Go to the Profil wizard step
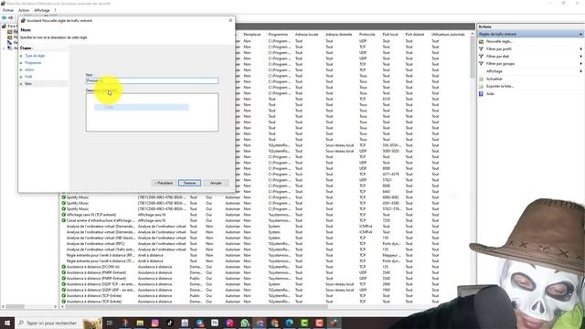585x329 pixels. coord(28,77)
